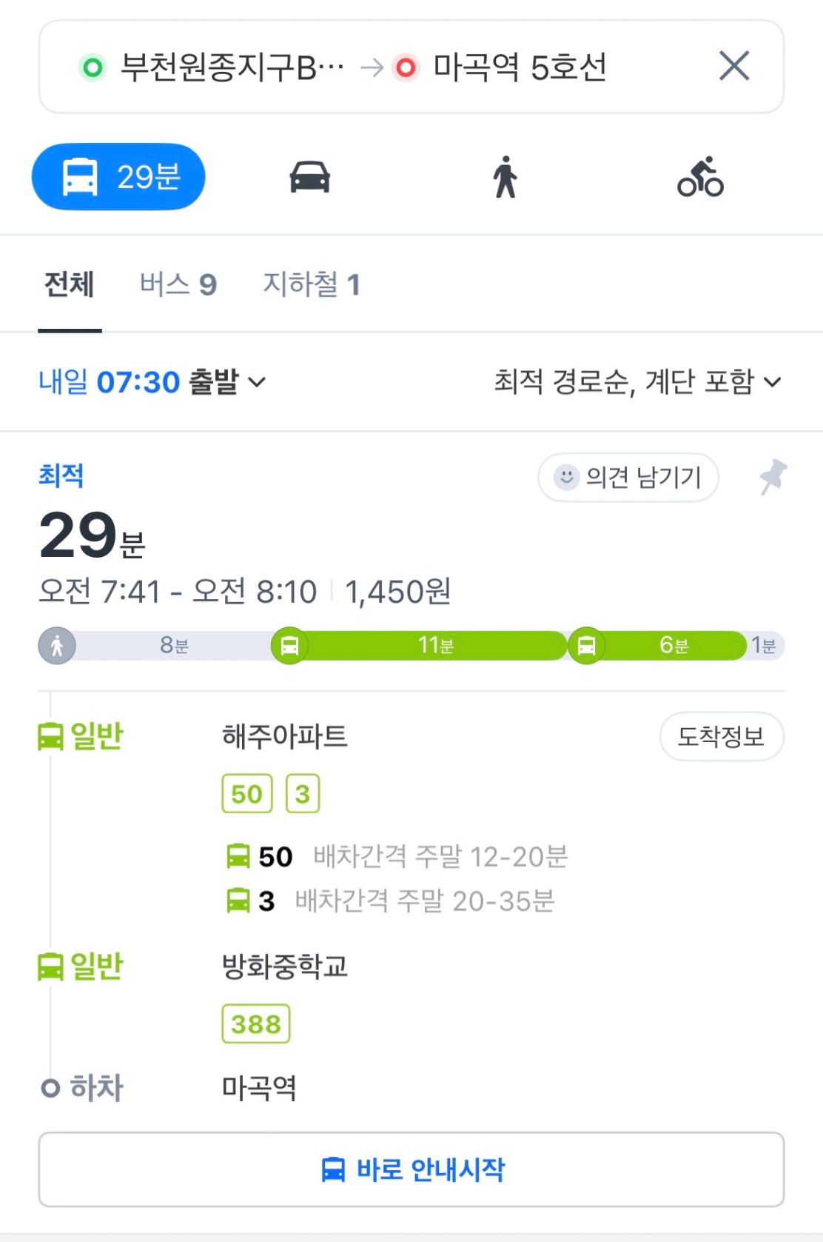Select bus number 388 badge
The width and height of the screenshot is (823, 1242).
click(256, 1024)
